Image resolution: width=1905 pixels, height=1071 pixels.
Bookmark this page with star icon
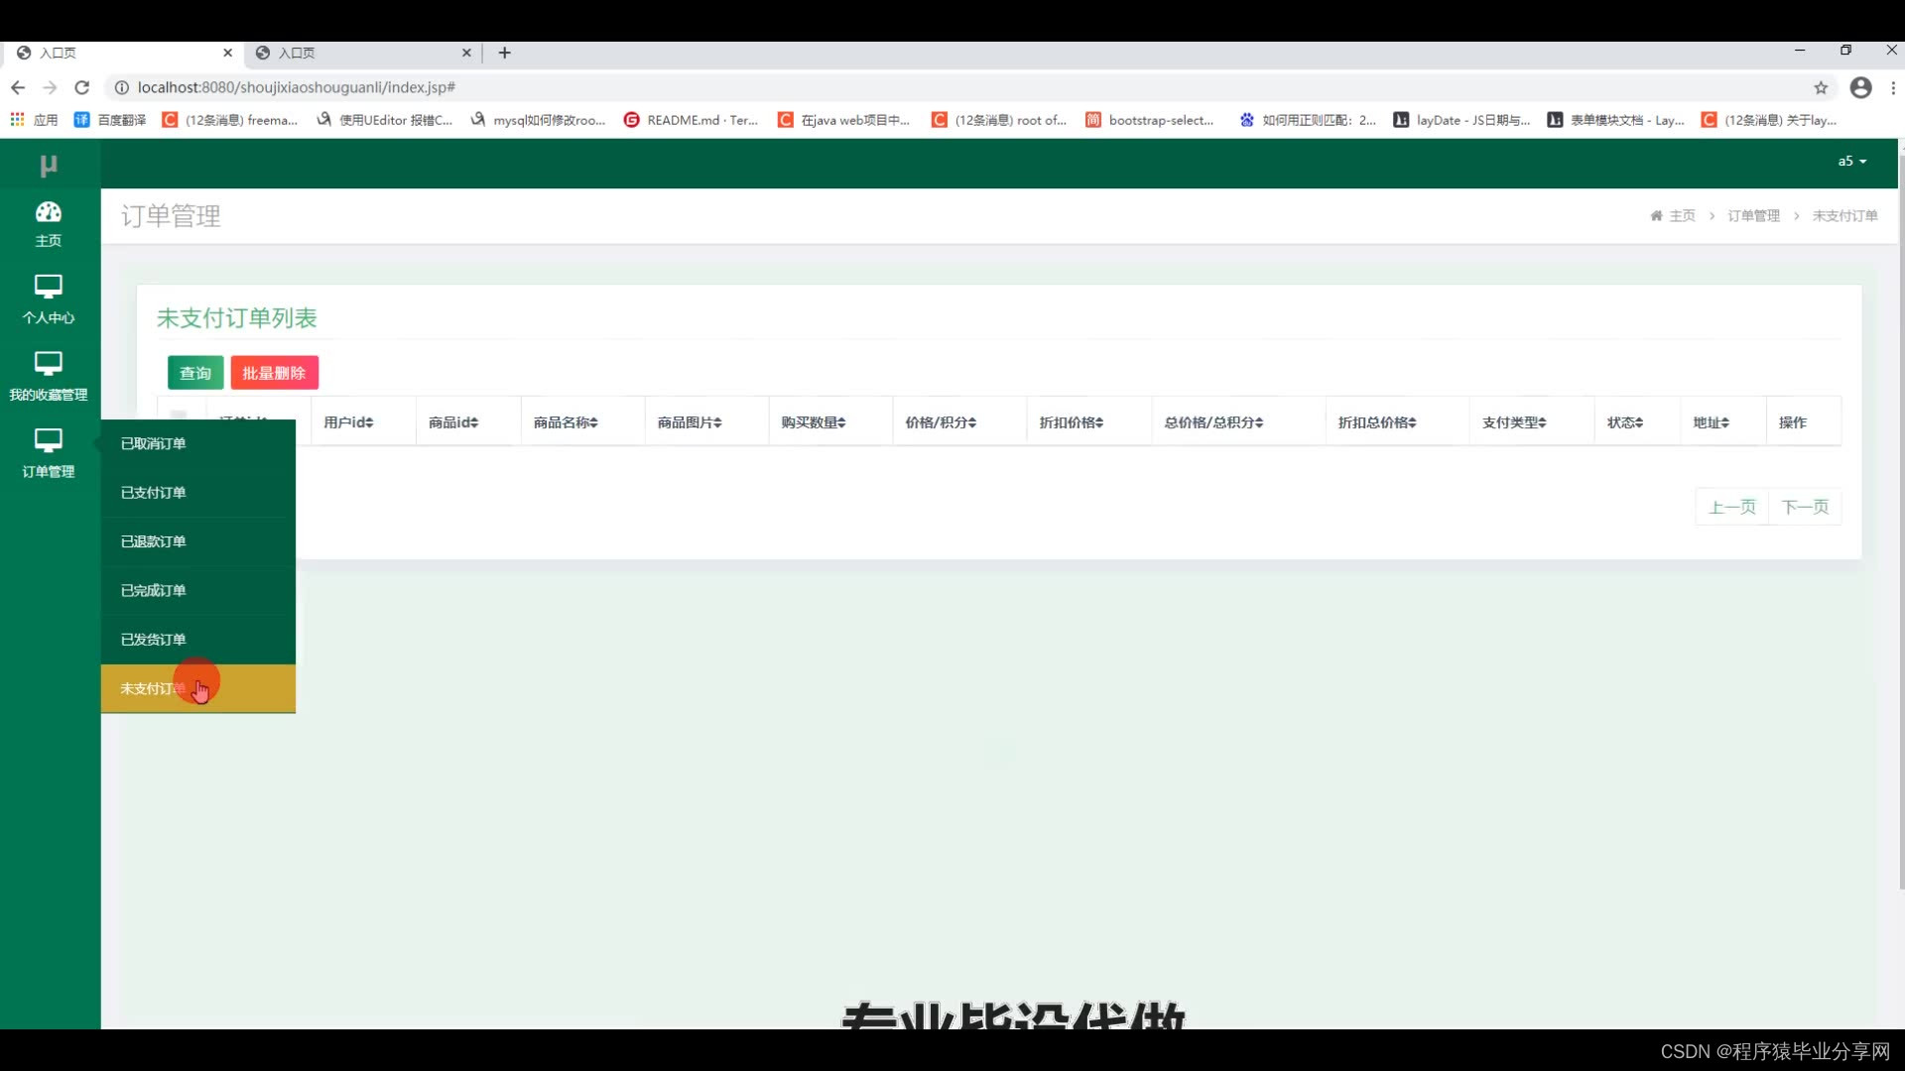[1821, 87]
